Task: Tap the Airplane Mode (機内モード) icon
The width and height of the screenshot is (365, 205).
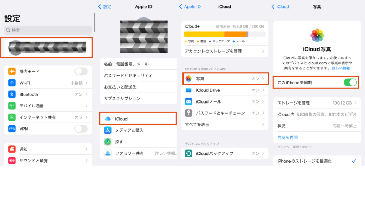Action: coord(12,71)
